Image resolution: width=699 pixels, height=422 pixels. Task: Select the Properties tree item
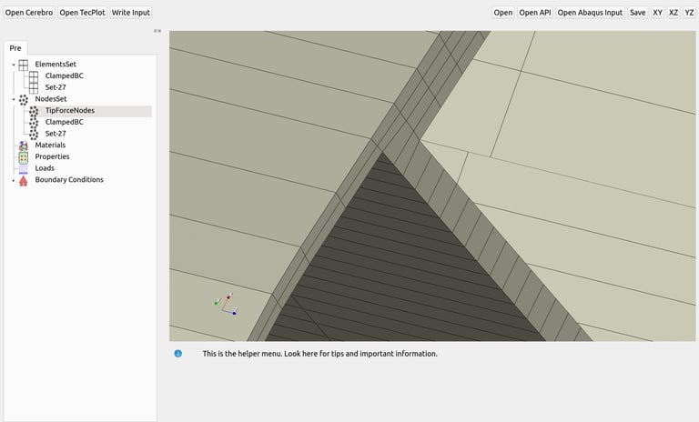pyautogui.click(x=52, y=156)
